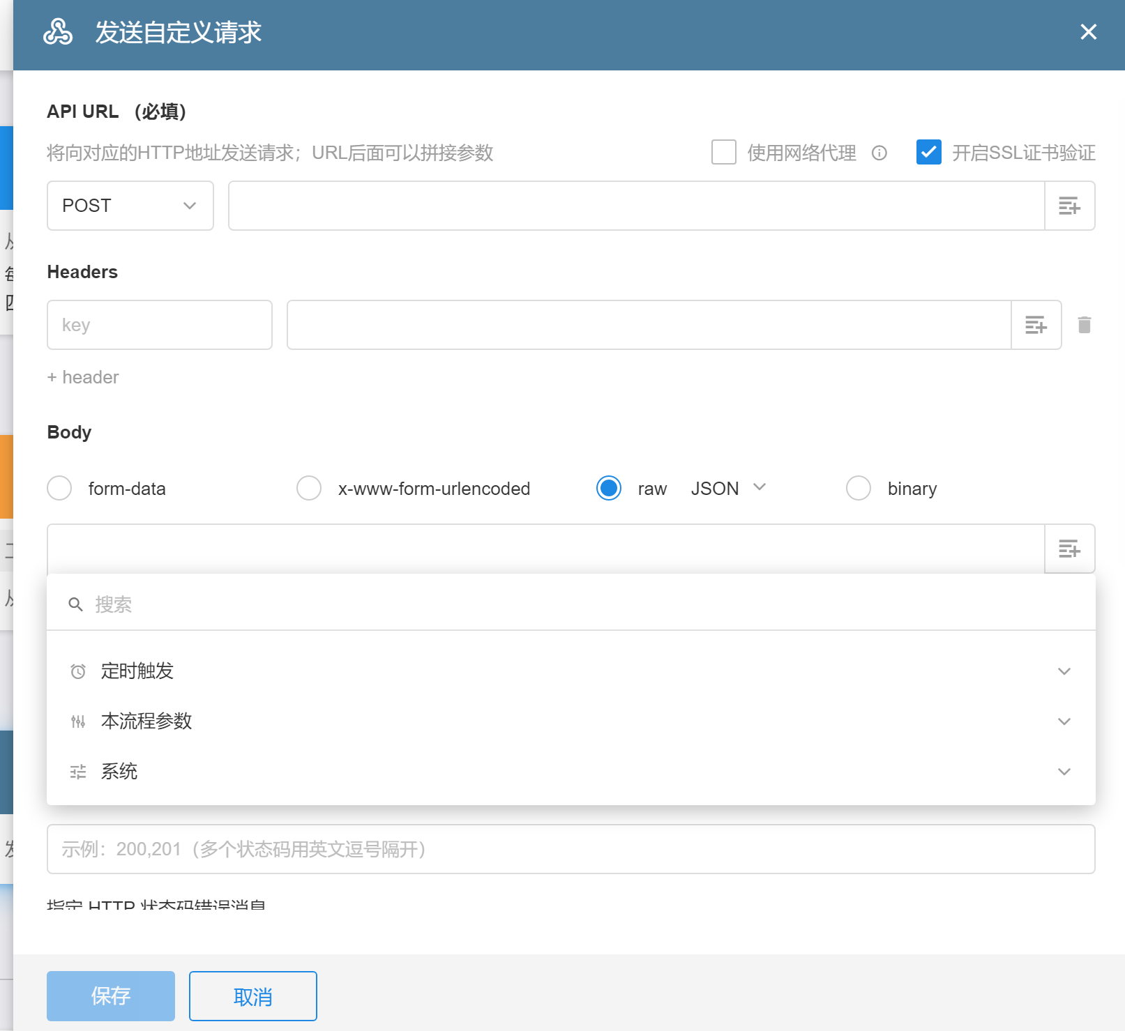This screenshot has width=1125, height=1031.
Task: Click the webhook logo icon in title bar
Action: [58, 32]
